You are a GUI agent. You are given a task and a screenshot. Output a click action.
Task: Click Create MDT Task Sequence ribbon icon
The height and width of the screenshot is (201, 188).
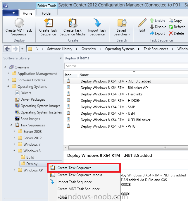(x=19, y=23)
